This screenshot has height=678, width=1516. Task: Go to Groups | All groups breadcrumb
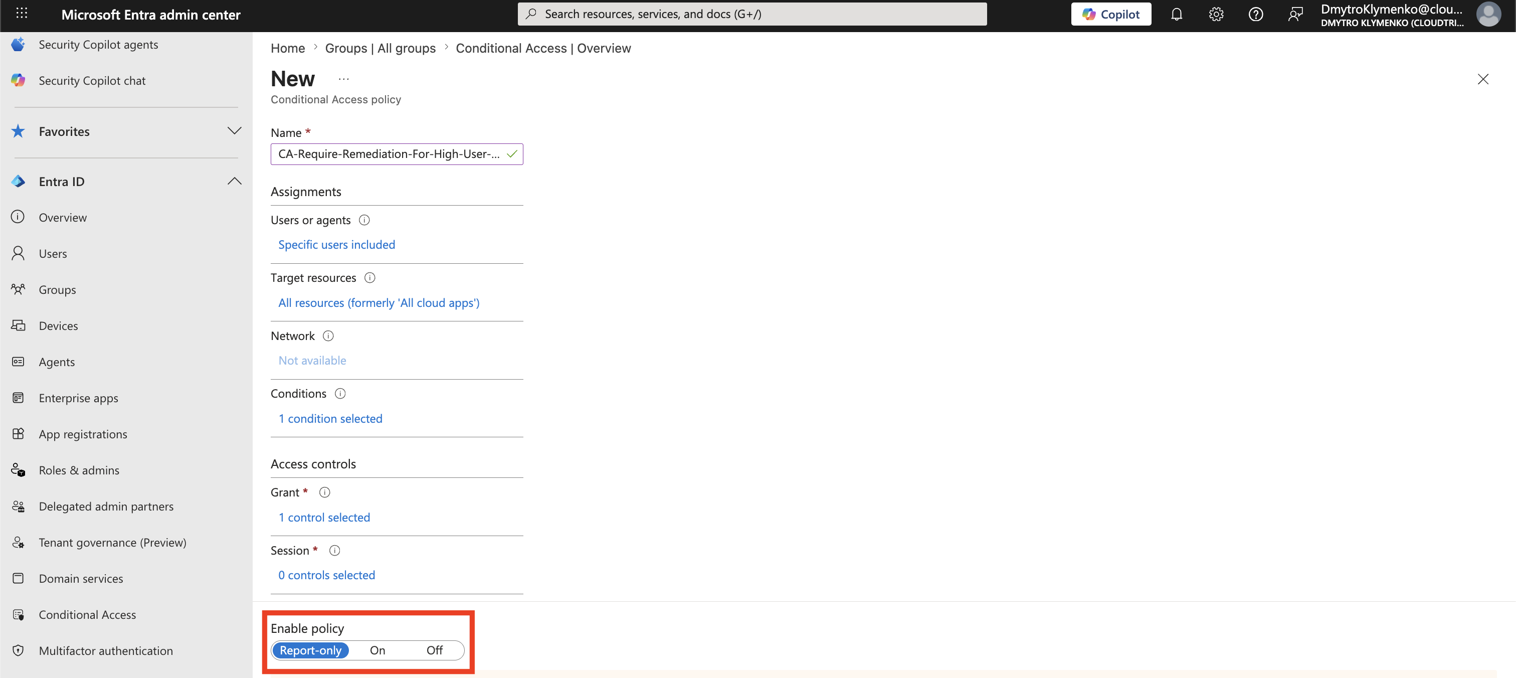click(380, 48)
